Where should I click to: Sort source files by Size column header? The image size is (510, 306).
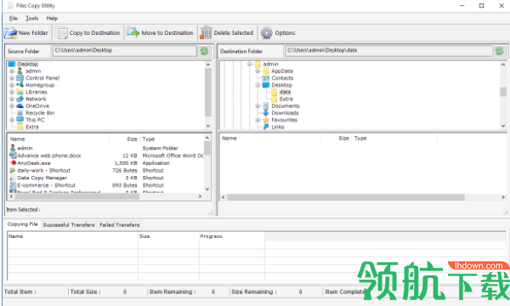point(125,139)
